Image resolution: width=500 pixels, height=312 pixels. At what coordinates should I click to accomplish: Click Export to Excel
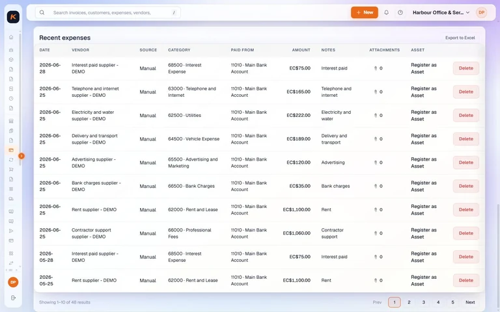[x=460, y=38]
